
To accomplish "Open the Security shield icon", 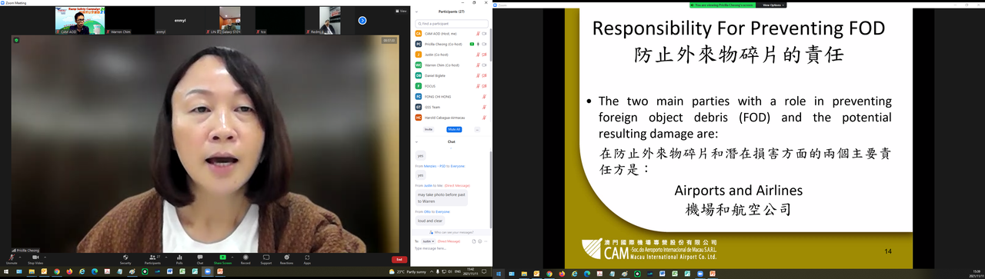I will pos(125,257).
